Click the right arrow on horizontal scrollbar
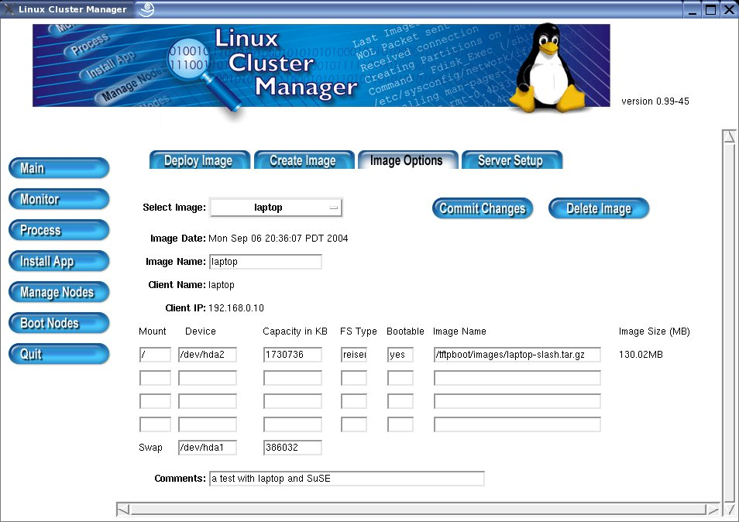 pyautogui.click(x=712, y=510)
